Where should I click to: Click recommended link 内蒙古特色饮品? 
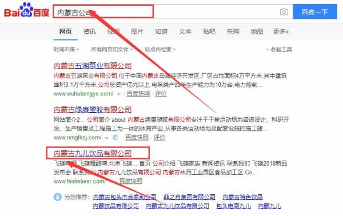click(x=242, y=197)
